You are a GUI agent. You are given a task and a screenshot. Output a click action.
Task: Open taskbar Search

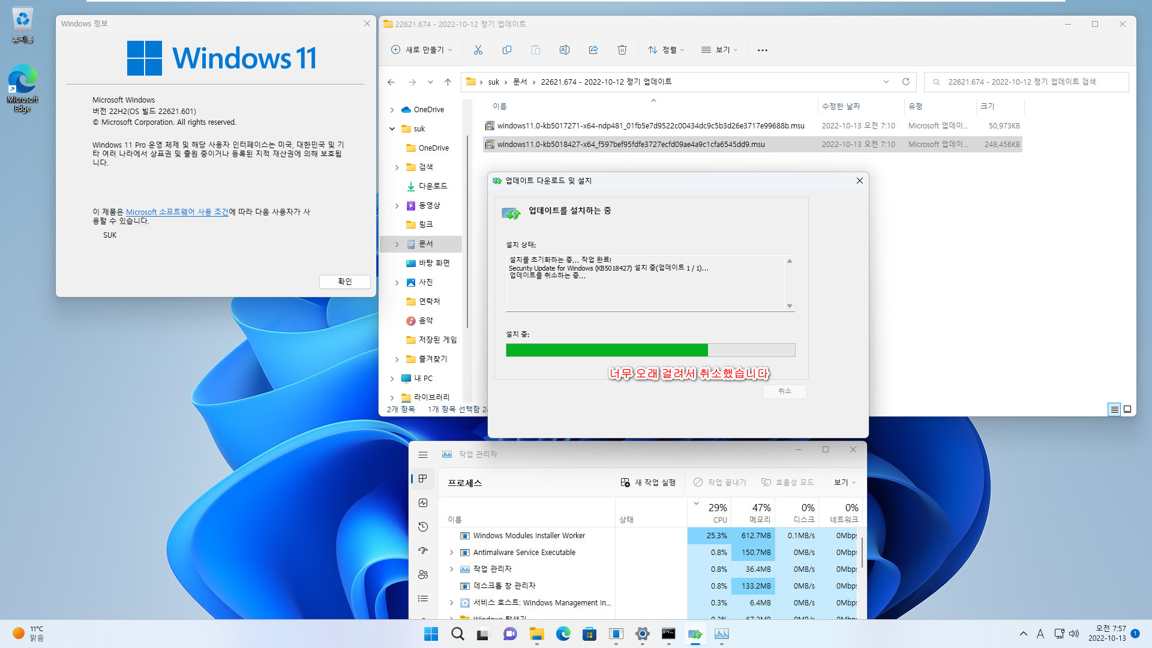click(457, 634)
